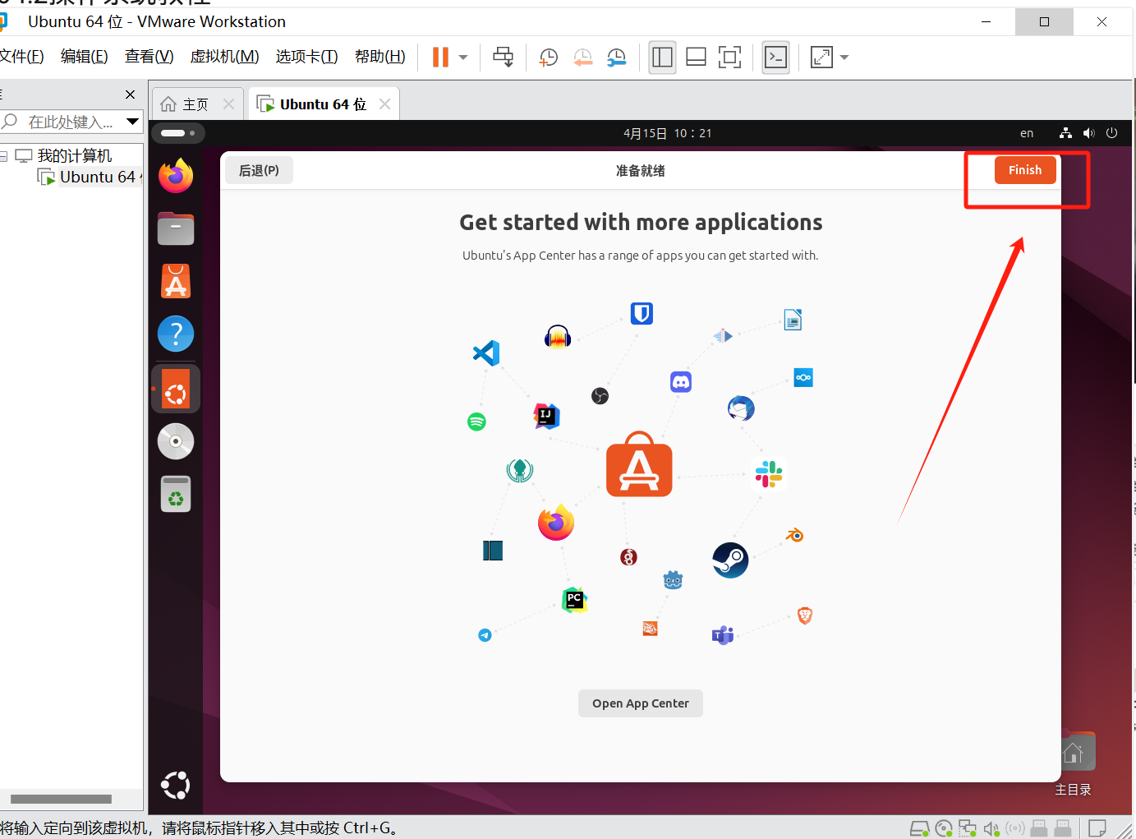Revert the VM to previous snapshot
Screen dimensions: 1136x839
[582, 57]
